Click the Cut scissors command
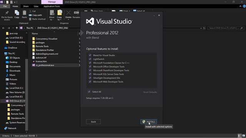 click(x=32, y=11)
